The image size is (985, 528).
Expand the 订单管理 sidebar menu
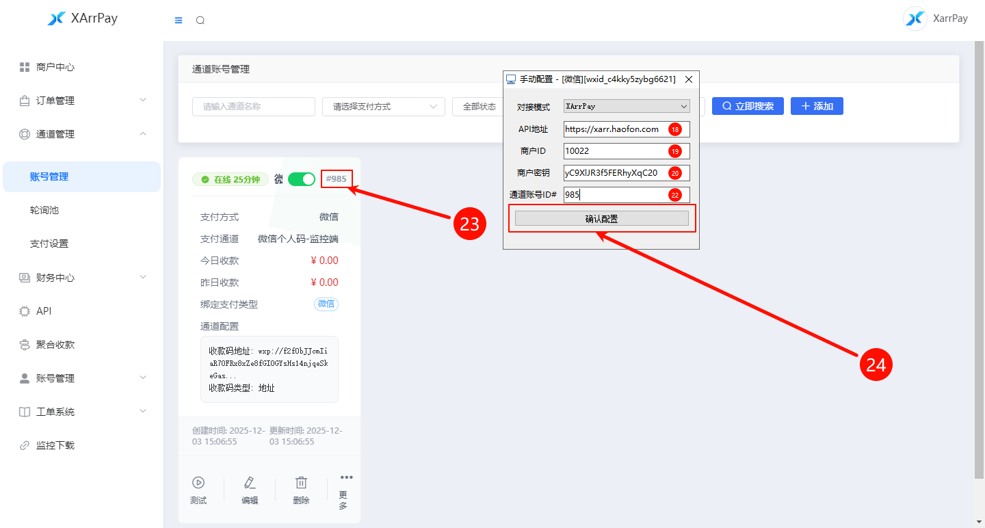coord(82,101)
